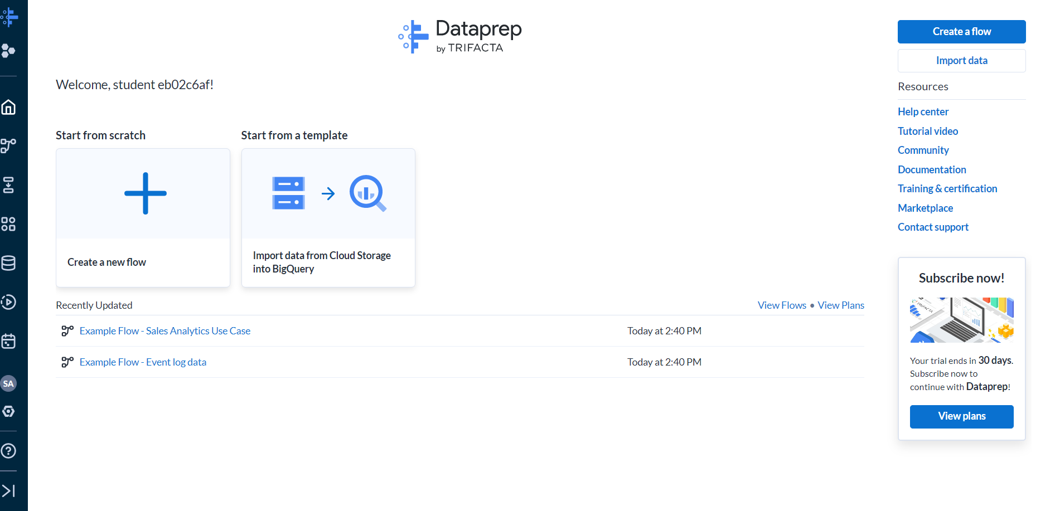Open the Community link

click(x=923, y=150)
